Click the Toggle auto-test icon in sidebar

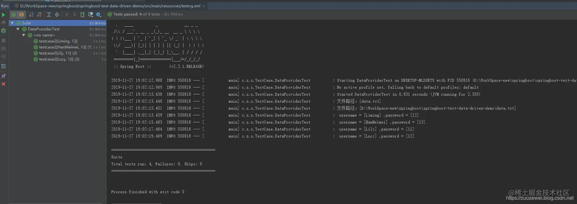3,31
